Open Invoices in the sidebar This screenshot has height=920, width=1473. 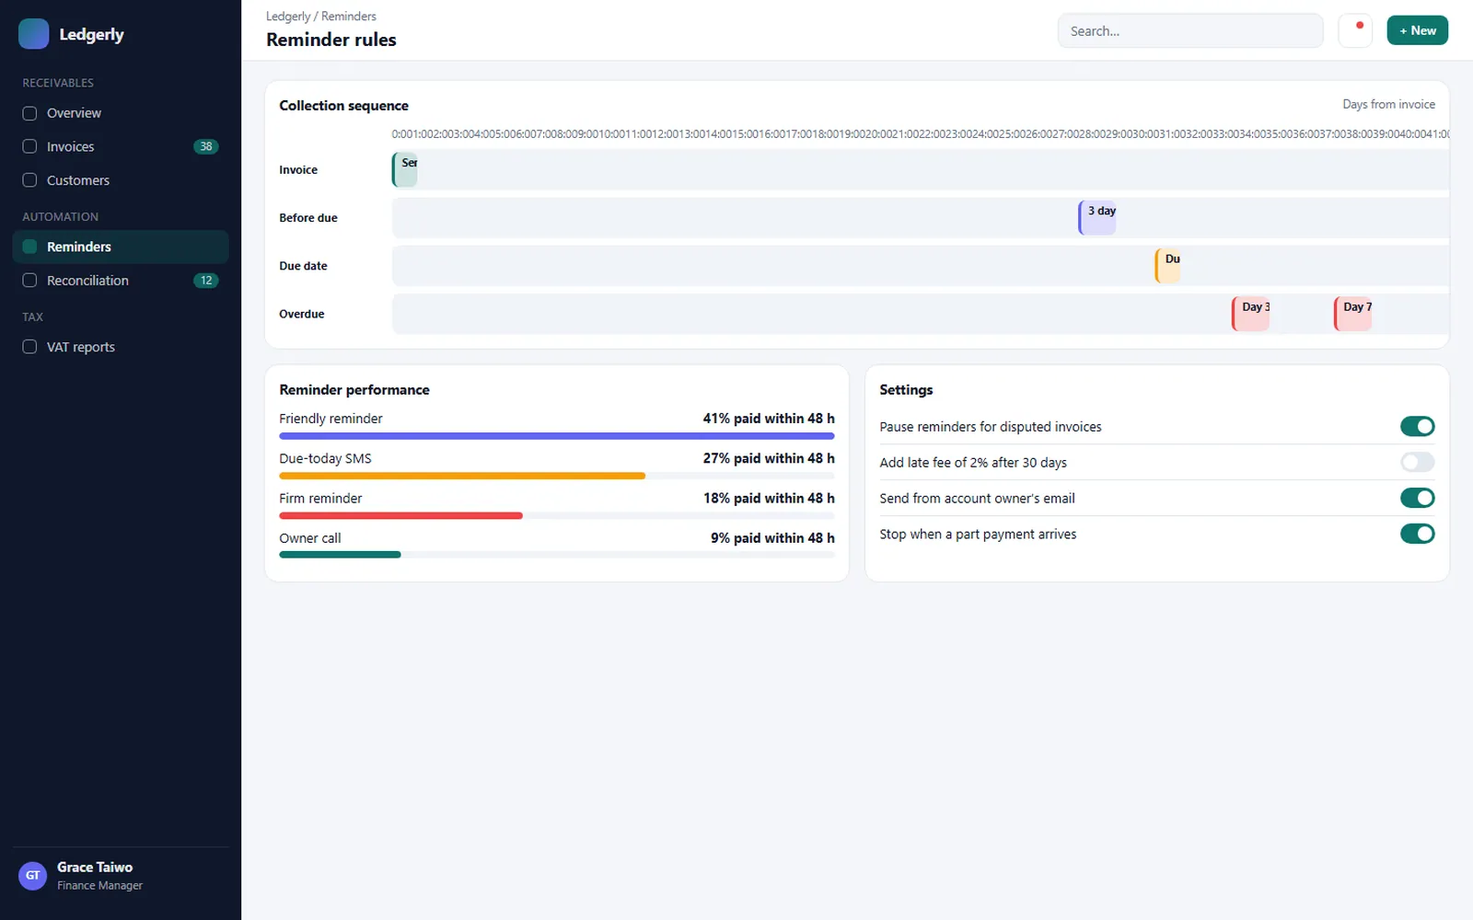tap(121, 146)
